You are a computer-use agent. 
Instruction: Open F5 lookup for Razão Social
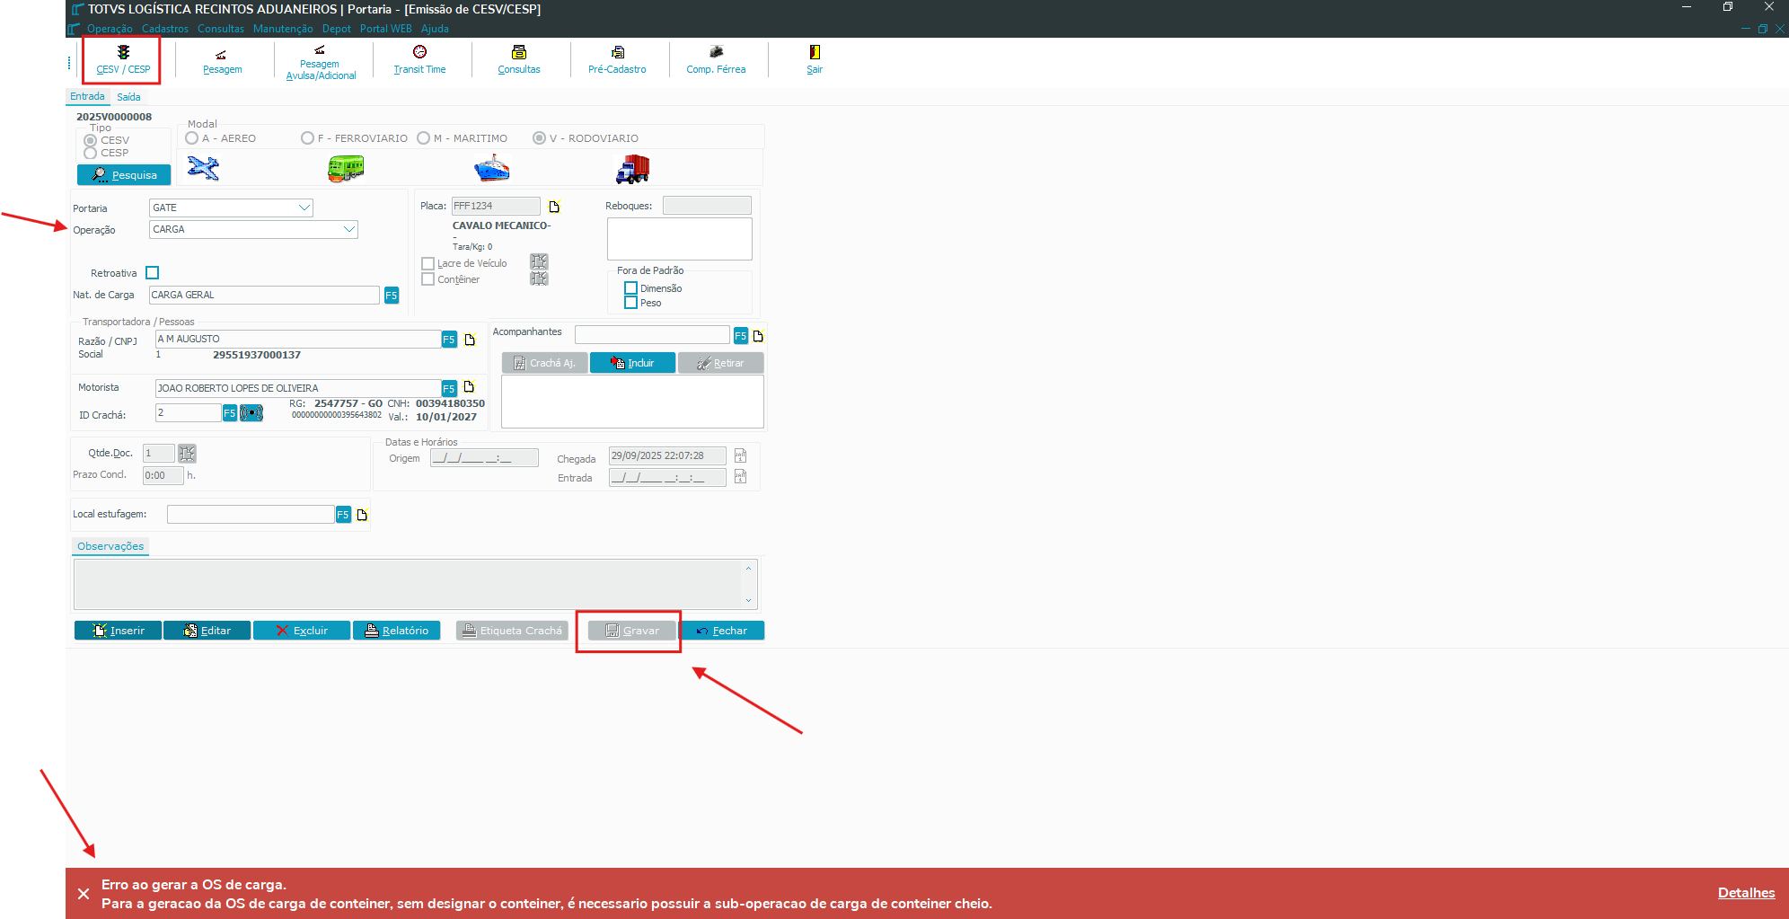(x=449, y=340)
